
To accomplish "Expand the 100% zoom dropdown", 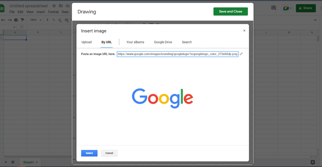I will pos(41,20).
